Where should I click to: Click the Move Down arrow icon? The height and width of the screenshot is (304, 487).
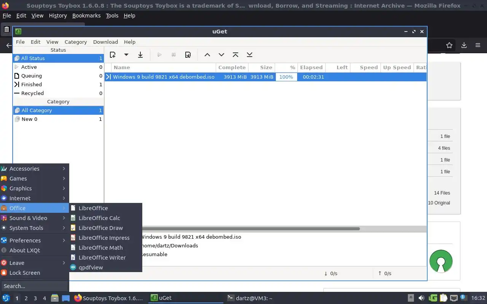(x=221, y=55)
